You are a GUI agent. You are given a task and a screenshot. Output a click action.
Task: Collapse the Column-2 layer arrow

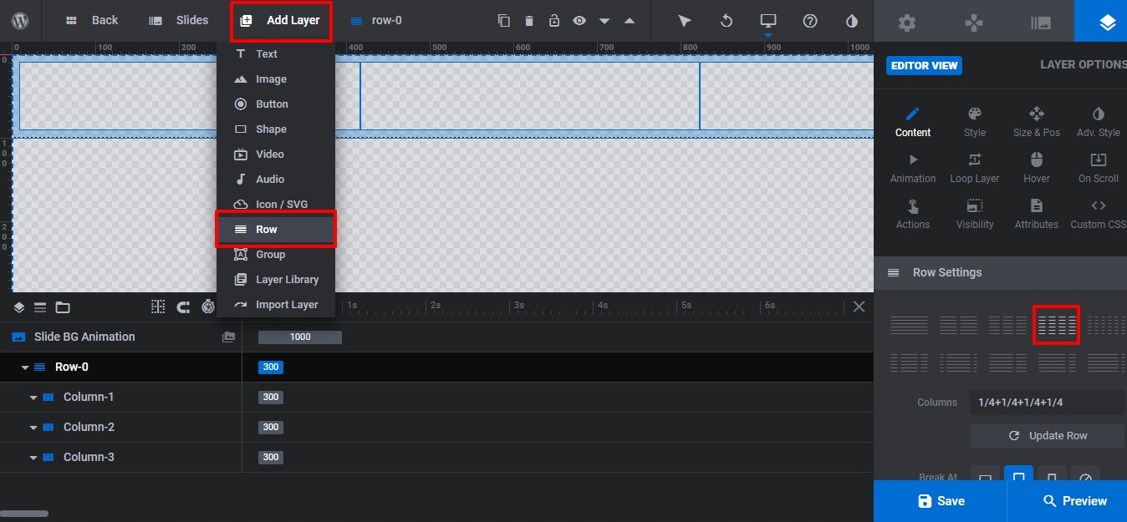coord(33,428)
